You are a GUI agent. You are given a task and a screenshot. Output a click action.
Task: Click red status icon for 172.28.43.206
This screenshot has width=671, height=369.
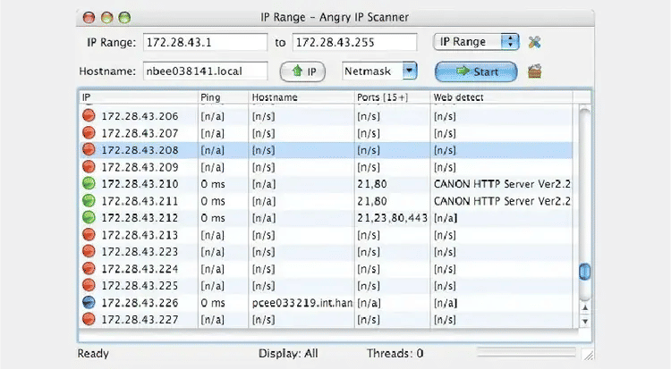pyautogui.click(x=89, y=116)
